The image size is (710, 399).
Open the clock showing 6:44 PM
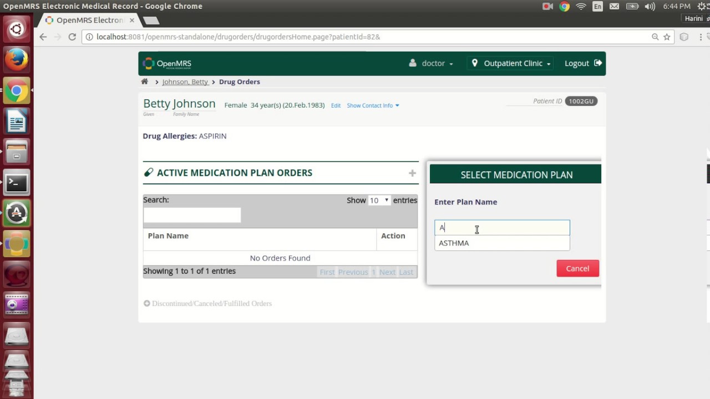click(x=677, y=7)
